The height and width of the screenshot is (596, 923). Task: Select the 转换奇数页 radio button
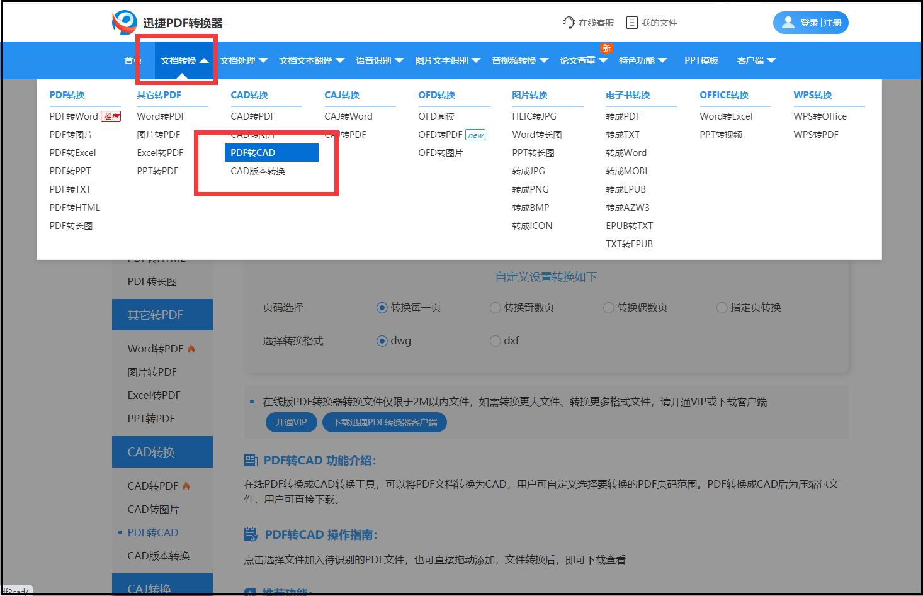495,308
